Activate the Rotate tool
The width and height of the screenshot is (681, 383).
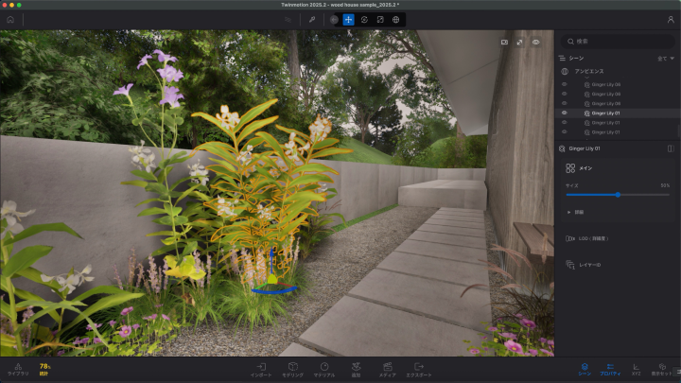tap(364, 20)
